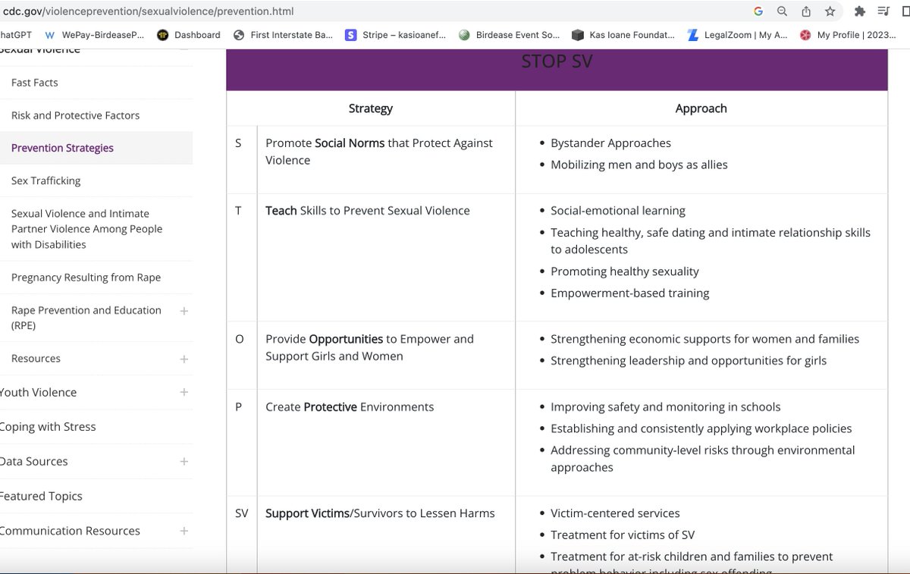Open Featured Topics sidebar link
The width and height of the screenshot is (910, 574).
[x=41, y=496]
